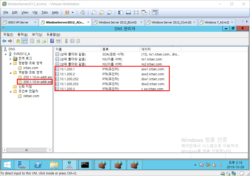Toggle the VMware library sidebar
The height and width of the screenshot is (176, 250).
121,12
